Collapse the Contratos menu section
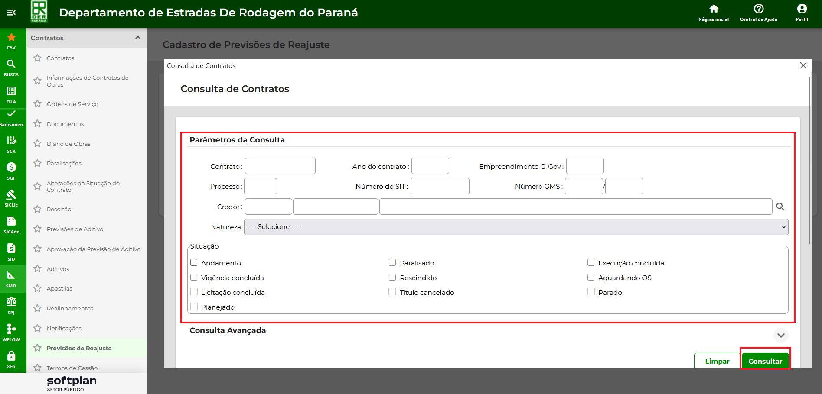This screenshot has height=394, width=822. (x=138, y=38)
